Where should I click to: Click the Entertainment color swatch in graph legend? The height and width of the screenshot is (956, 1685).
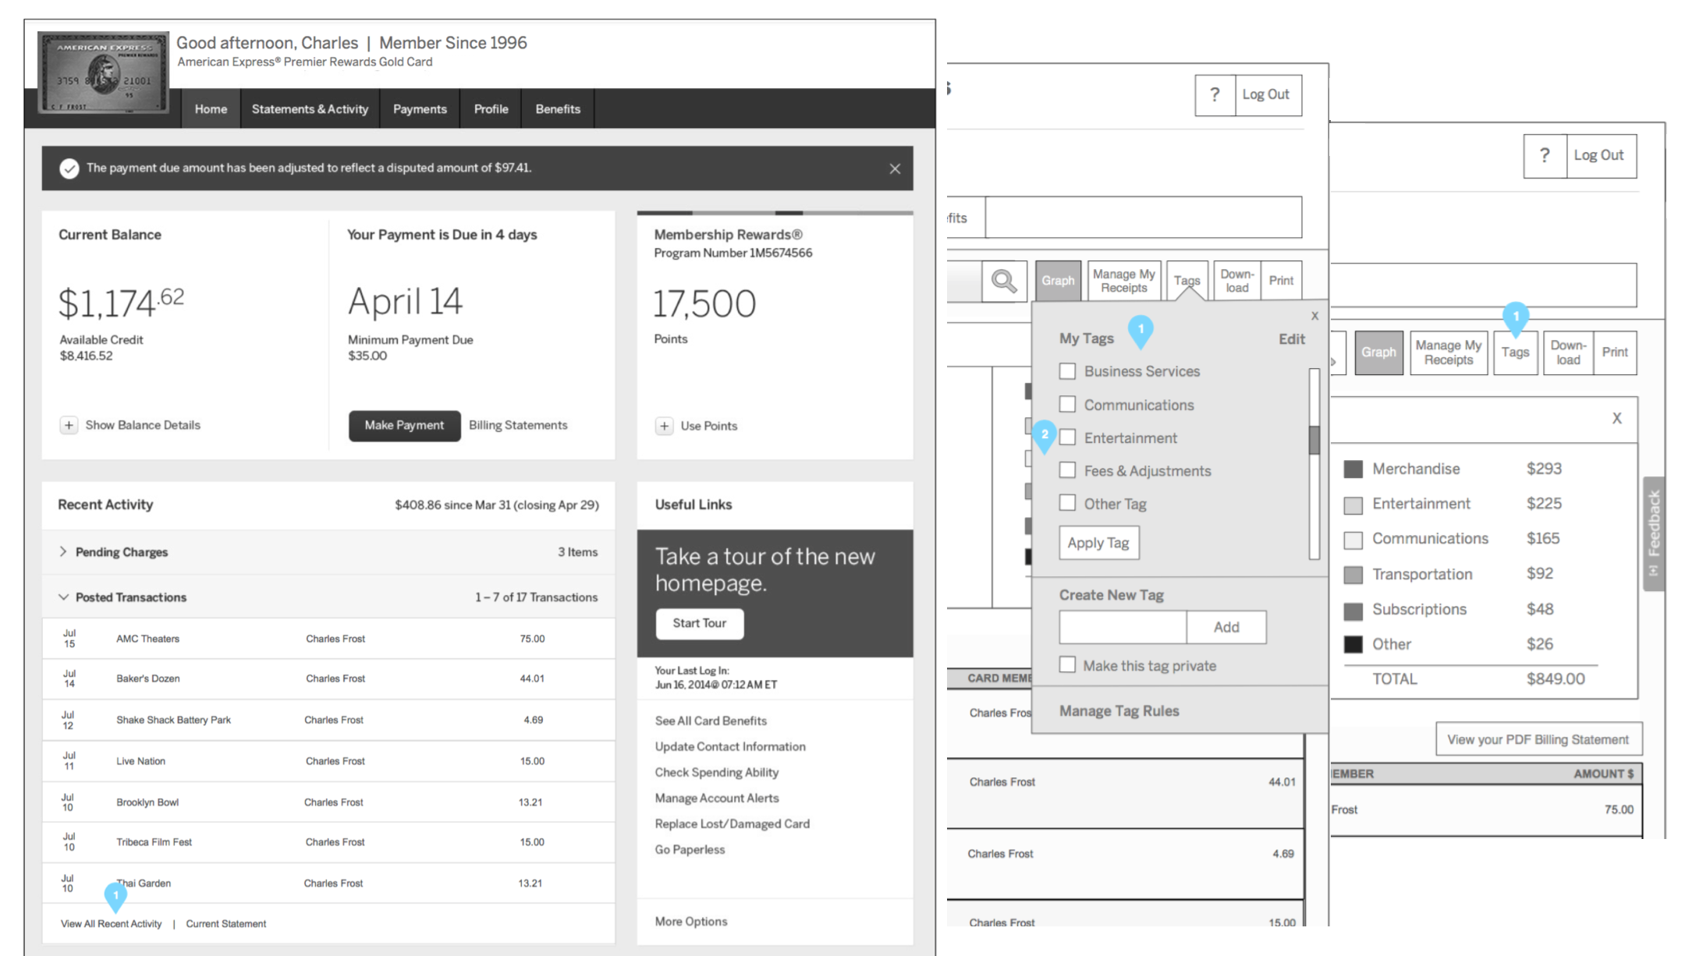point(1353,505)
